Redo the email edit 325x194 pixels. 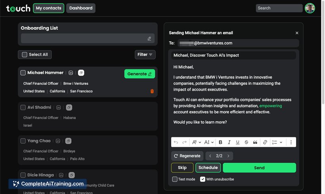tap(184, 142)
